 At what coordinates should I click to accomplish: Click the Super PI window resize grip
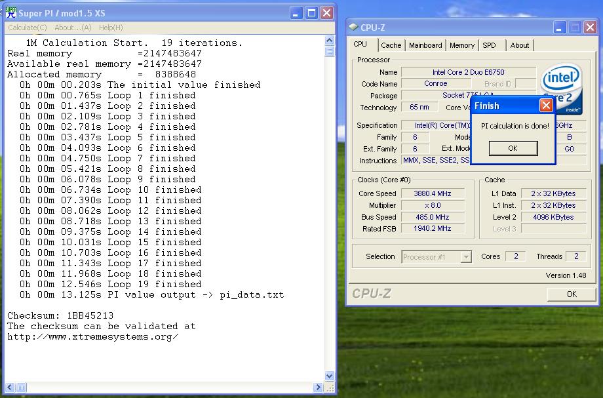click(x=330, y=388)
